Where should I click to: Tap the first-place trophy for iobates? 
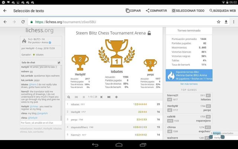[x=116, y=54]
